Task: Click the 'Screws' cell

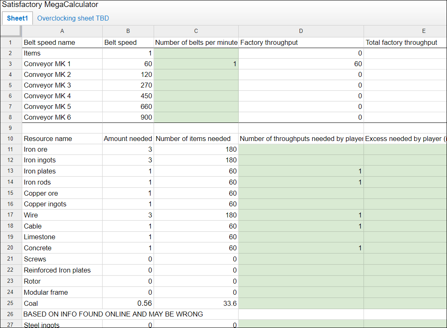Action: [x=62, y=259]
